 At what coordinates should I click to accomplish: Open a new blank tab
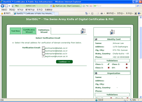(x=57, y=14)
